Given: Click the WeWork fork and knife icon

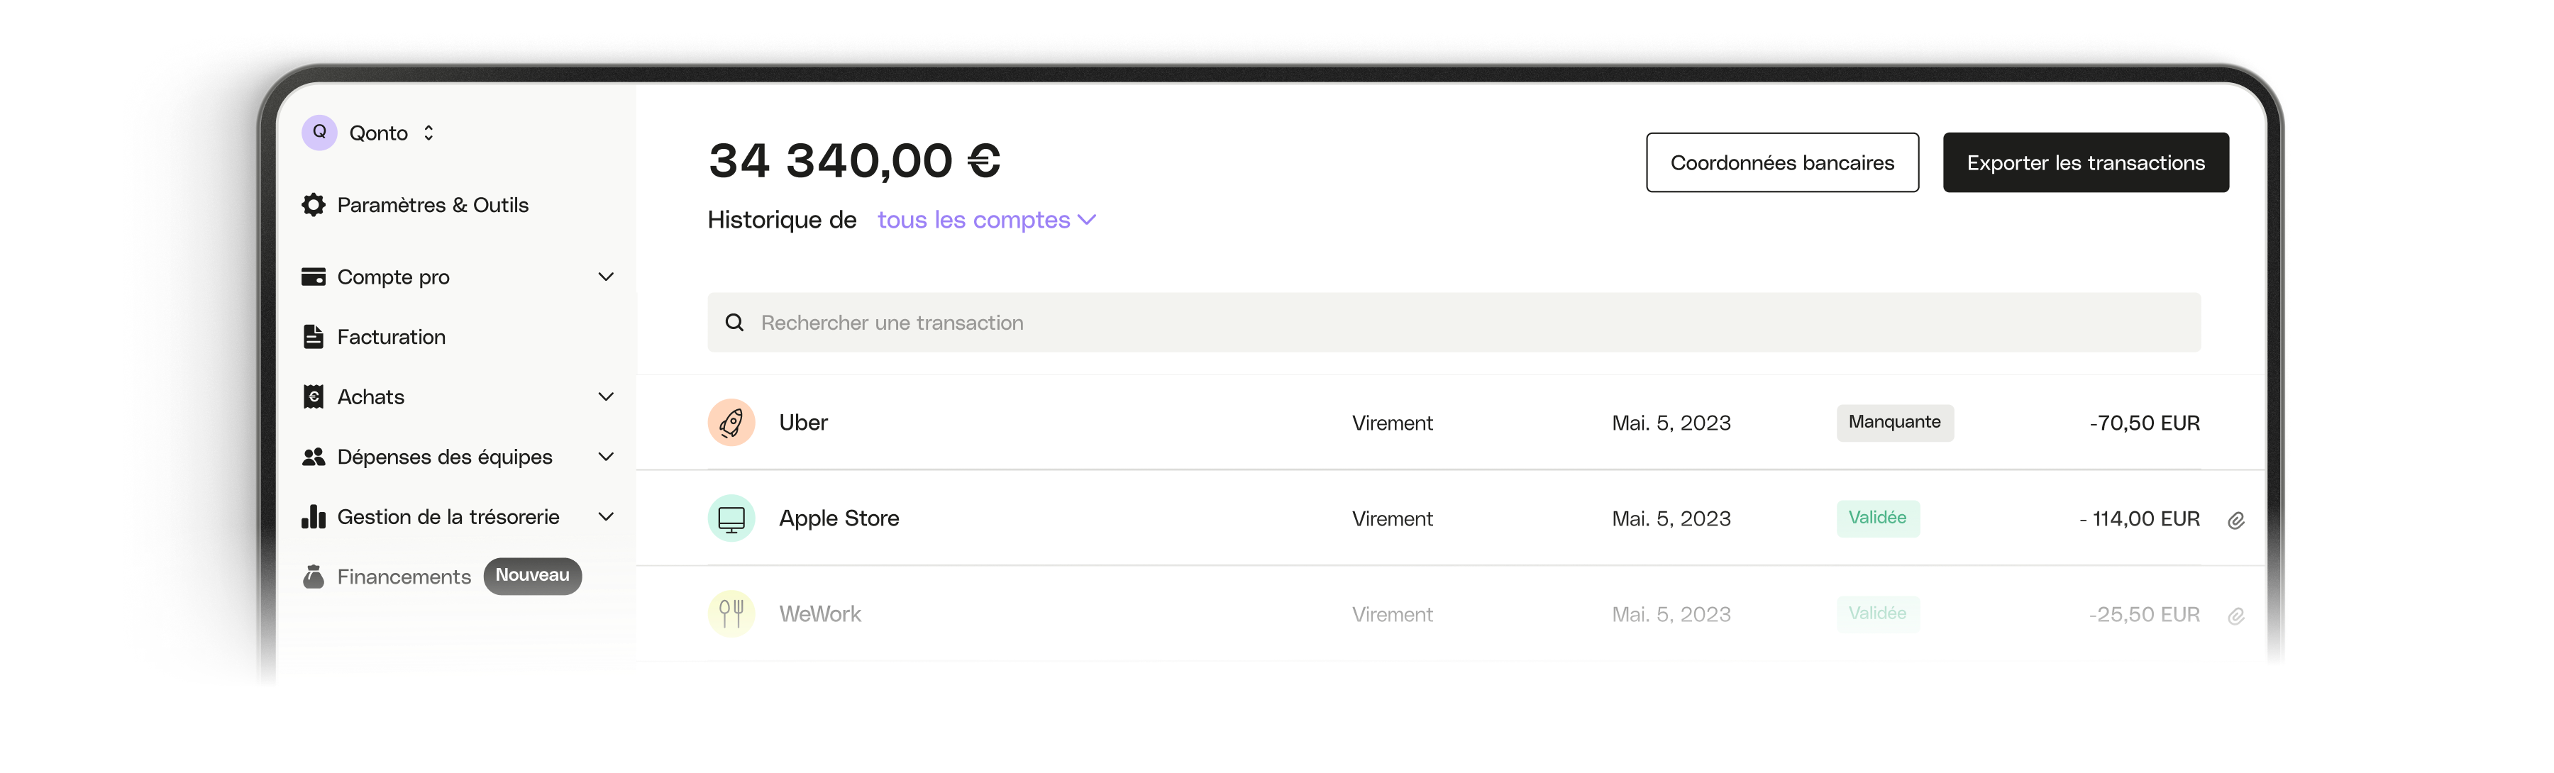Looking at the screenshot, I should (731, 614).
